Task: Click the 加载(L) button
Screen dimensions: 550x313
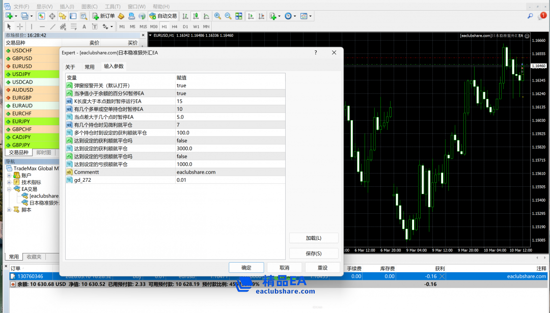Action: pyautogui.click(x=313, y=238)
